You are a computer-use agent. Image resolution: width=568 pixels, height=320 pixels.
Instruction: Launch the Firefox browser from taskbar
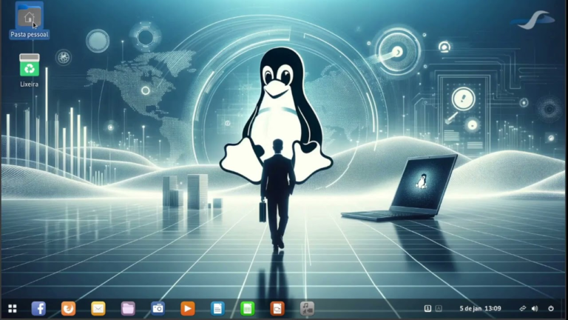69,308
